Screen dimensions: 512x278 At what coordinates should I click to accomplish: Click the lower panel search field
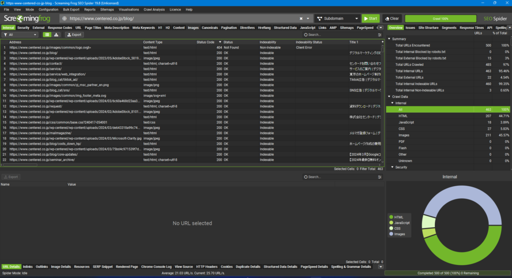339,177
